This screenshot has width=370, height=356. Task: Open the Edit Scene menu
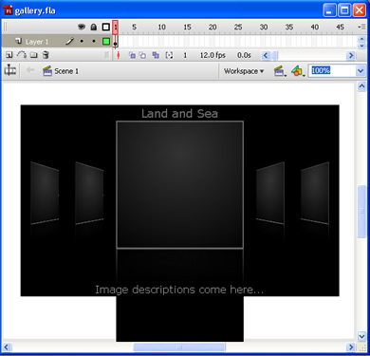279,71
